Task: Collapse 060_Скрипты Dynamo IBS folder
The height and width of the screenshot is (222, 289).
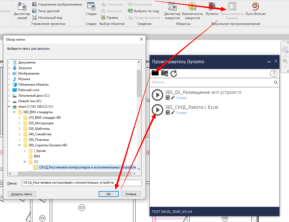Action: point(20,145)
